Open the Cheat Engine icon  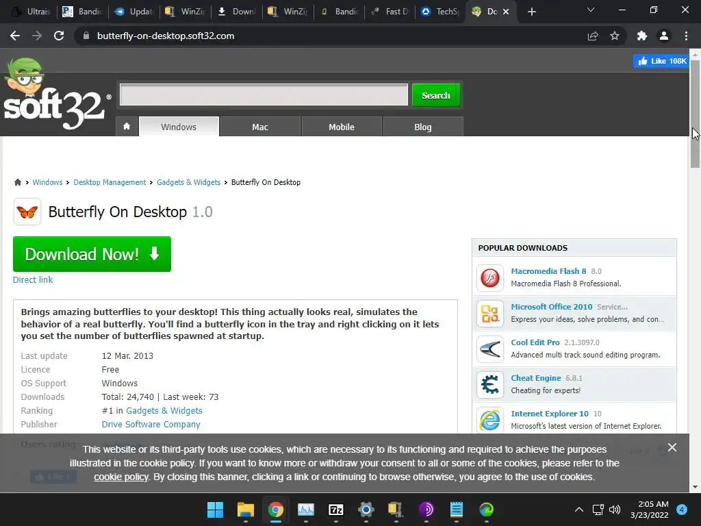(x=490, y=385)
